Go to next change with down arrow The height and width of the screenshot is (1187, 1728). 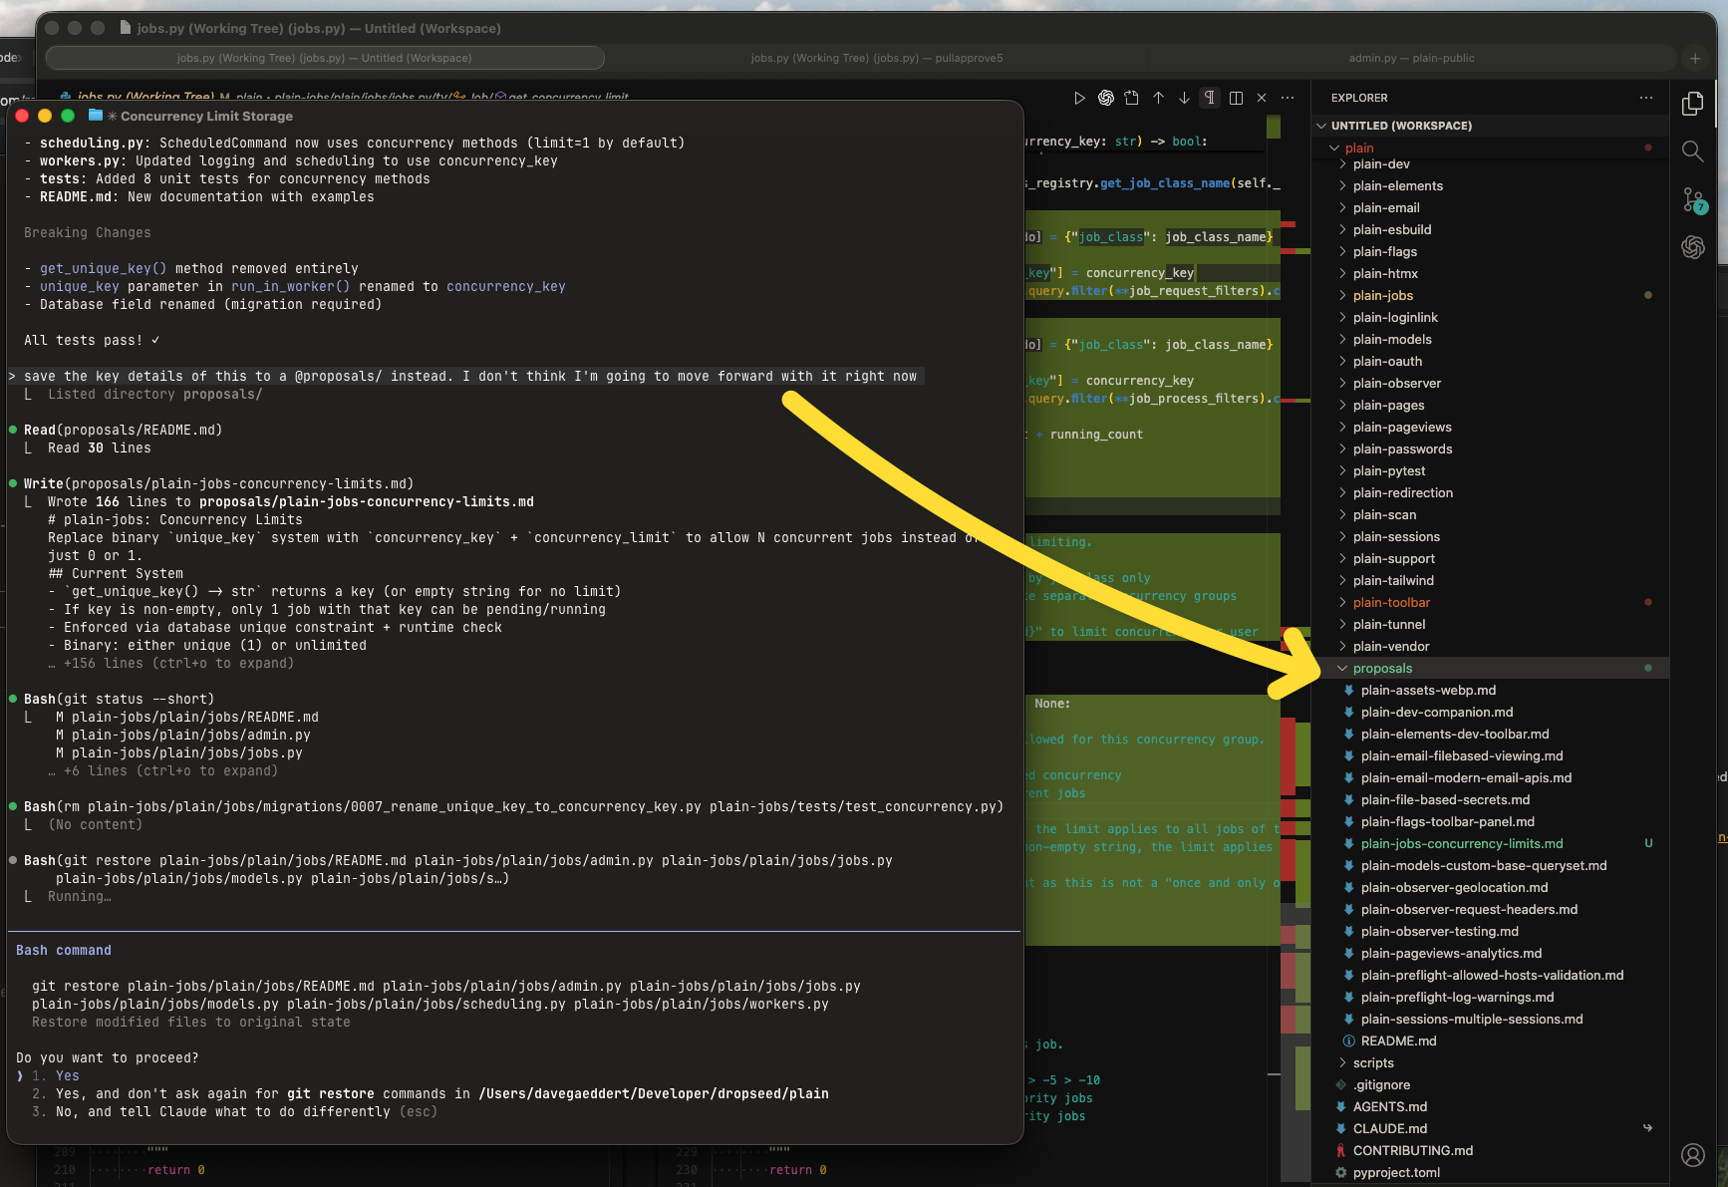tap(1184, 98)
